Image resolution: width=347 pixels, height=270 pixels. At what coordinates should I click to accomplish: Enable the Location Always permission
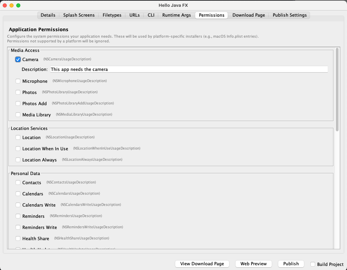coord(18,159)
